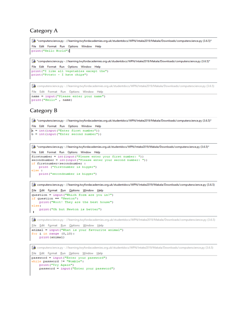The image size is (247, 320).
Task: Click the IDLE file icon in the password window title
Action: [x=34, y=248]
